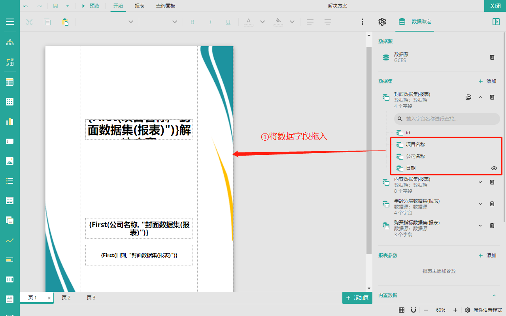506x316 pixels.
Task: Click the edit icon for 封面数据集(报表)
Action: (x=468, y=97)
